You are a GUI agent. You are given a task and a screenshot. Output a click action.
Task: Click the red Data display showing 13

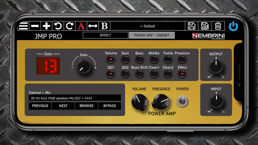[48, 66]
